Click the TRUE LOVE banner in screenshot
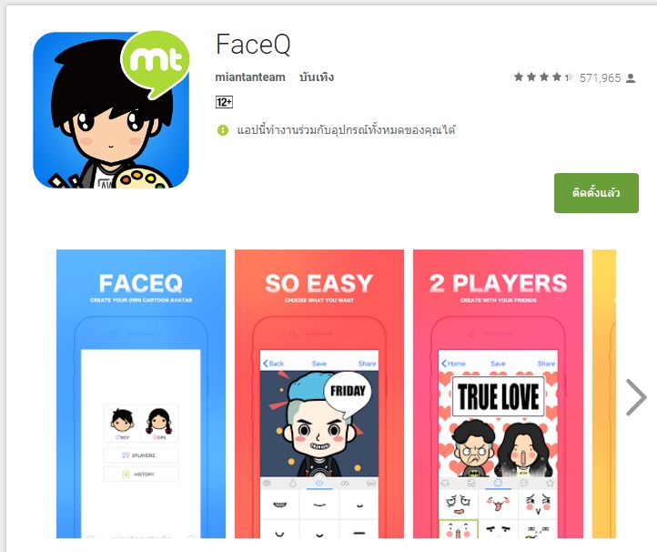Screen dimensions: 657x552 point(498,396)
